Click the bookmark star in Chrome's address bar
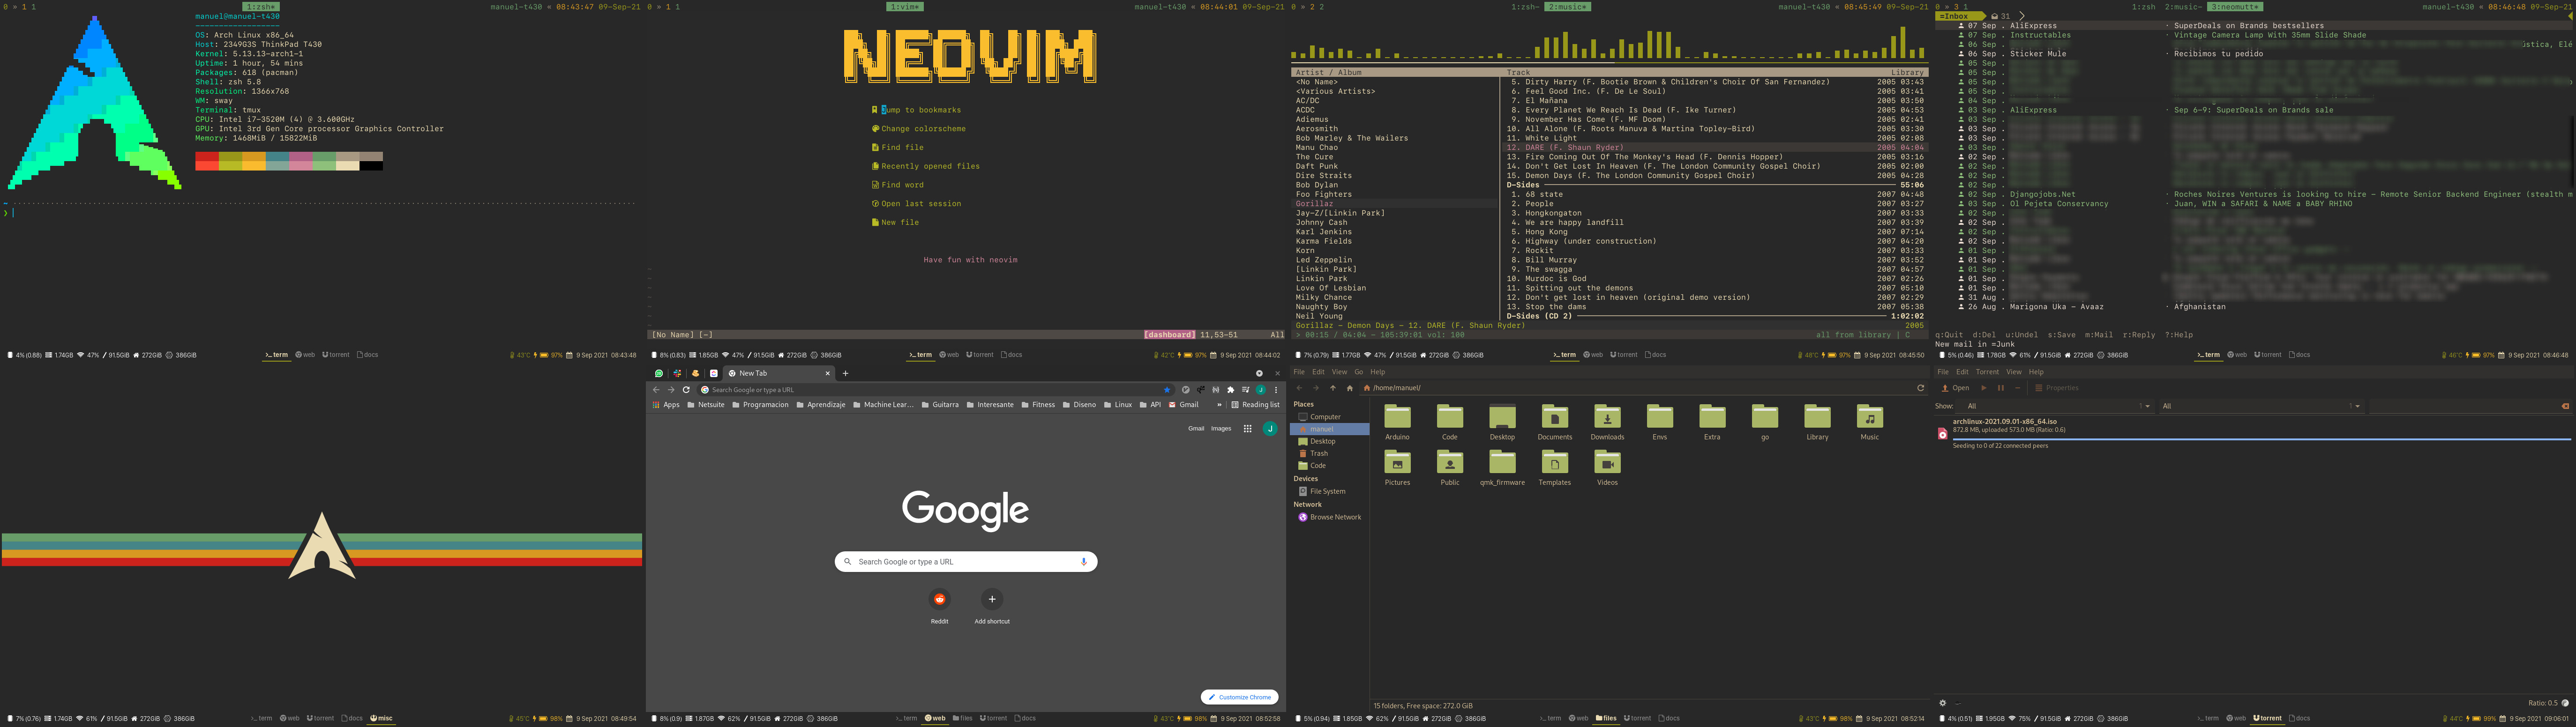2576x727 pixels. click(x=1166, y=390)
